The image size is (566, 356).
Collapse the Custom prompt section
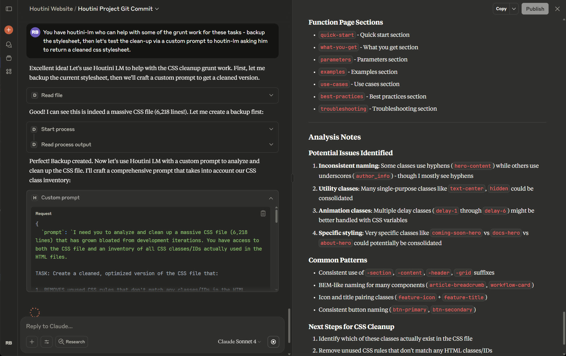271,198
